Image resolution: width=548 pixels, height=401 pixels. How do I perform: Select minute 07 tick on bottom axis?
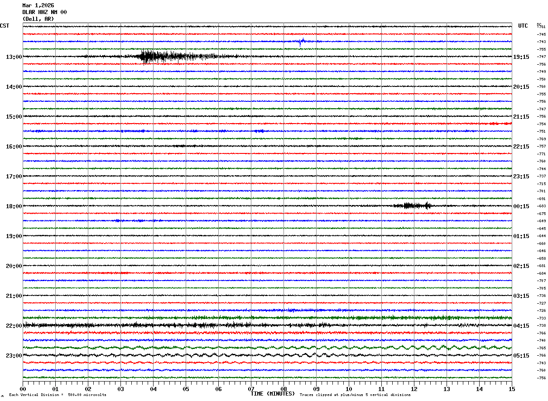[x=251, y=389]
